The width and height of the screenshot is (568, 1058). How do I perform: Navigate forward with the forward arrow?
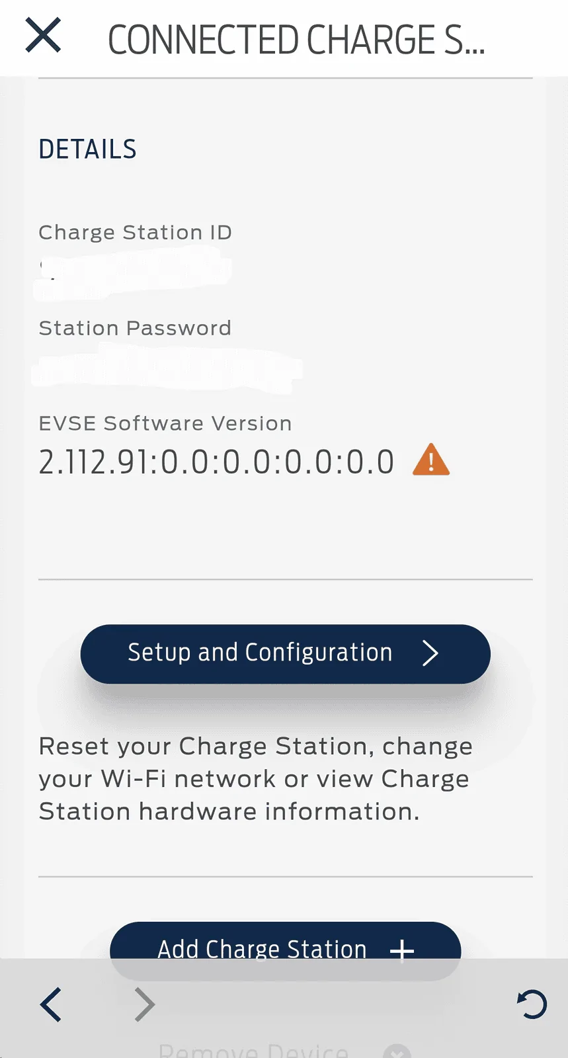click(144, 1004)
